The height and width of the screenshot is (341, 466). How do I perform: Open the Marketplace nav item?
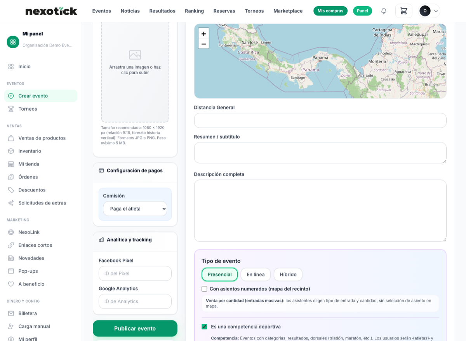click(288, 11)
